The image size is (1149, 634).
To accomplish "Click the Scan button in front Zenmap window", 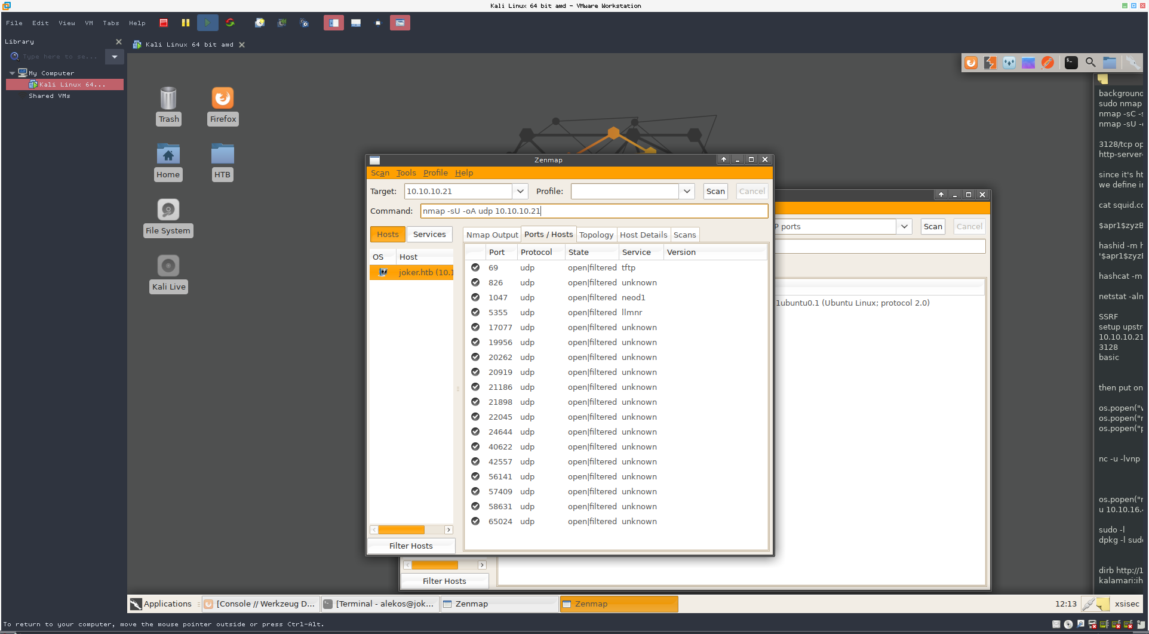I will click(715, 191).
